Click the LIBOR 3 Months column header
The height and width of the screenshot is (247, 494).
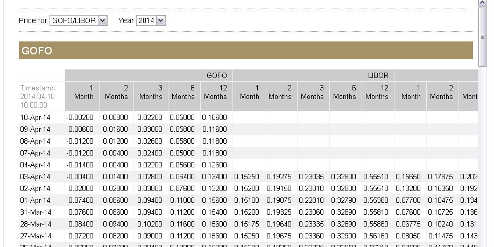point(313,96)
